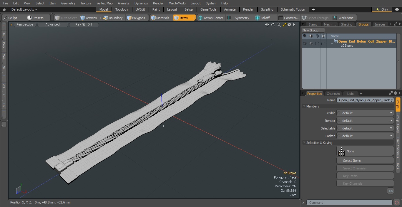Click the double-arrow more button in Properties
Viewport: 402px width, 207px height.
pos(391,191)
